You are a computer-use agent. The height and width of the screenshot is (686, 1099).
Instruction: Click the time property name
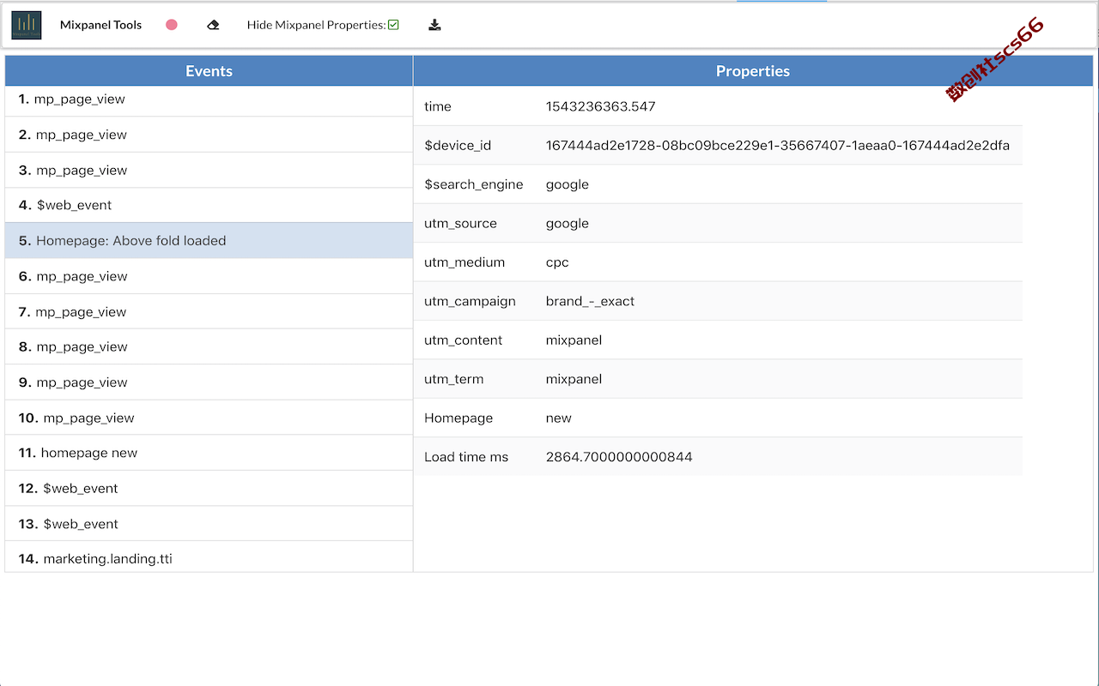click(438, 106)
